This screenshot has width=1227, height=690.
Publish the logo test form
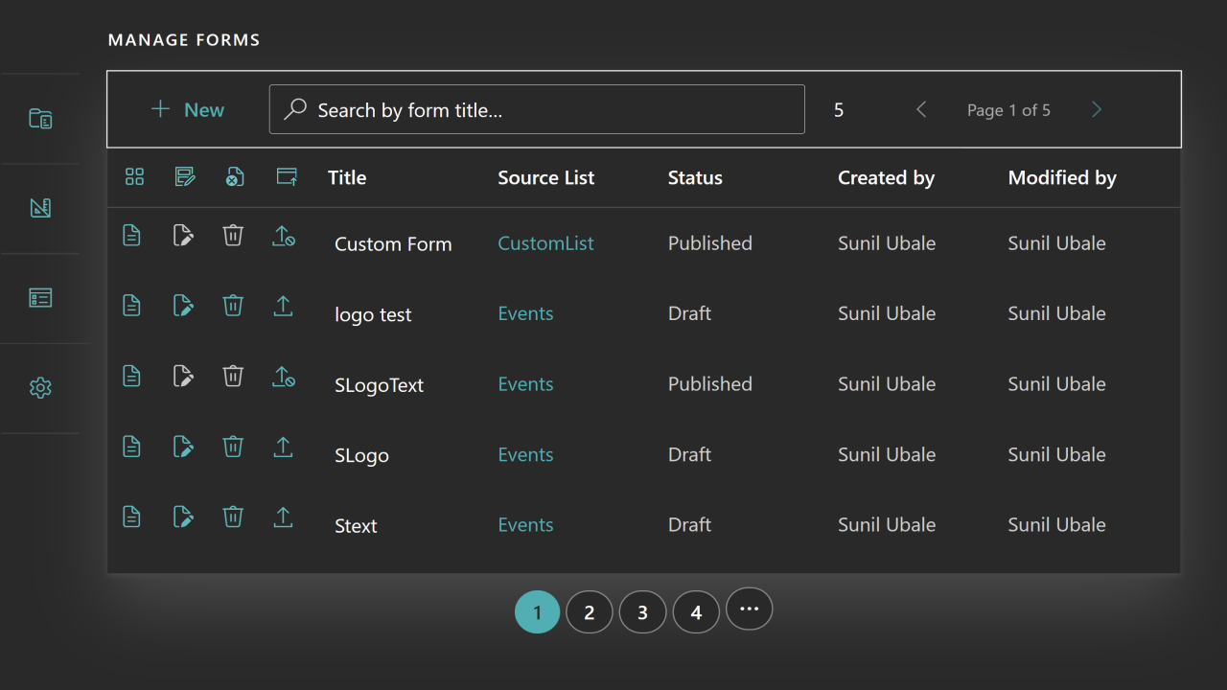point(283,306)
